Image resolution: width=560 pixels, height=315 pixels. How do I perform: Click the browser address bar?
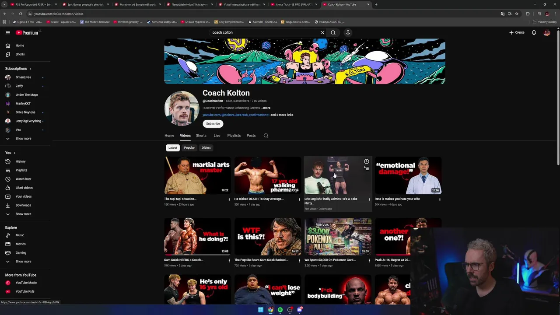click(262, 14)
